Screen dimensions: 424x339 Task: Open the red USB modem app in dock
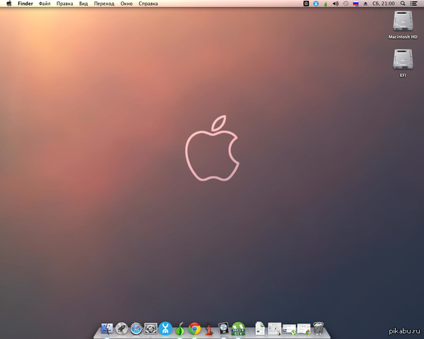[x=208, y=328]
